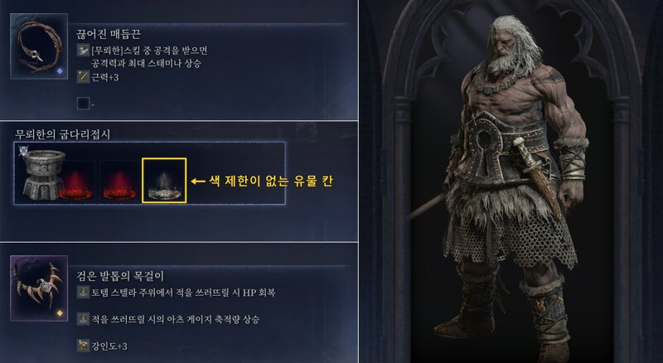The image size is (663, 363).
Task: Click the yellow 색 제한이 없는 유물 칸 label
Action: tap(271, 181)
